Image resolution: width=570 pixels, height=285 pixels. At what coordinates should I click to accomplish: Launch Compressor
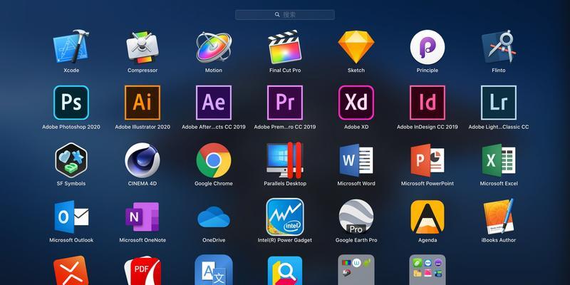click(x=142, y=47)
